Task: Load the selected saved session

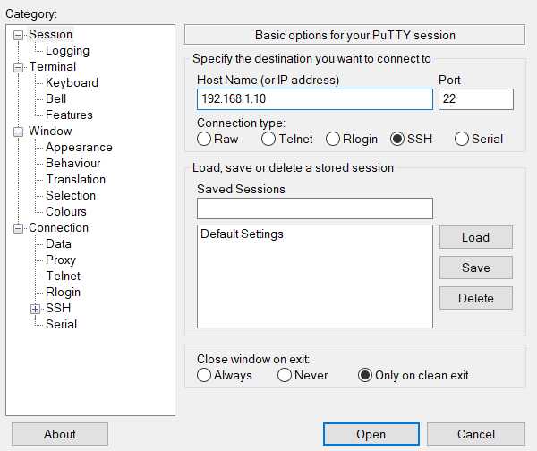Action: point(476,237)
